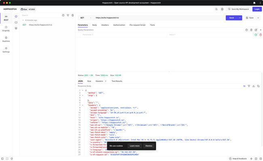Open the Realtime section in sidebar
This screenshot has width=263, height=161.
pos(6,39)
